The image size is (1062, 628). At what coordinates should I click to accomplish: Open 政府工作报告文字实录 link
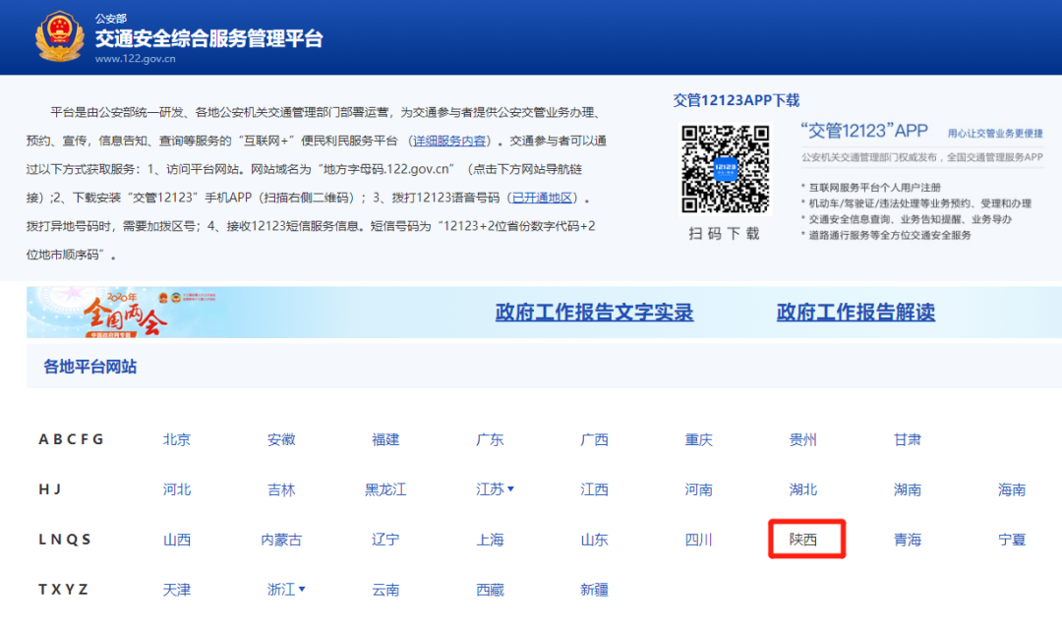594,313
